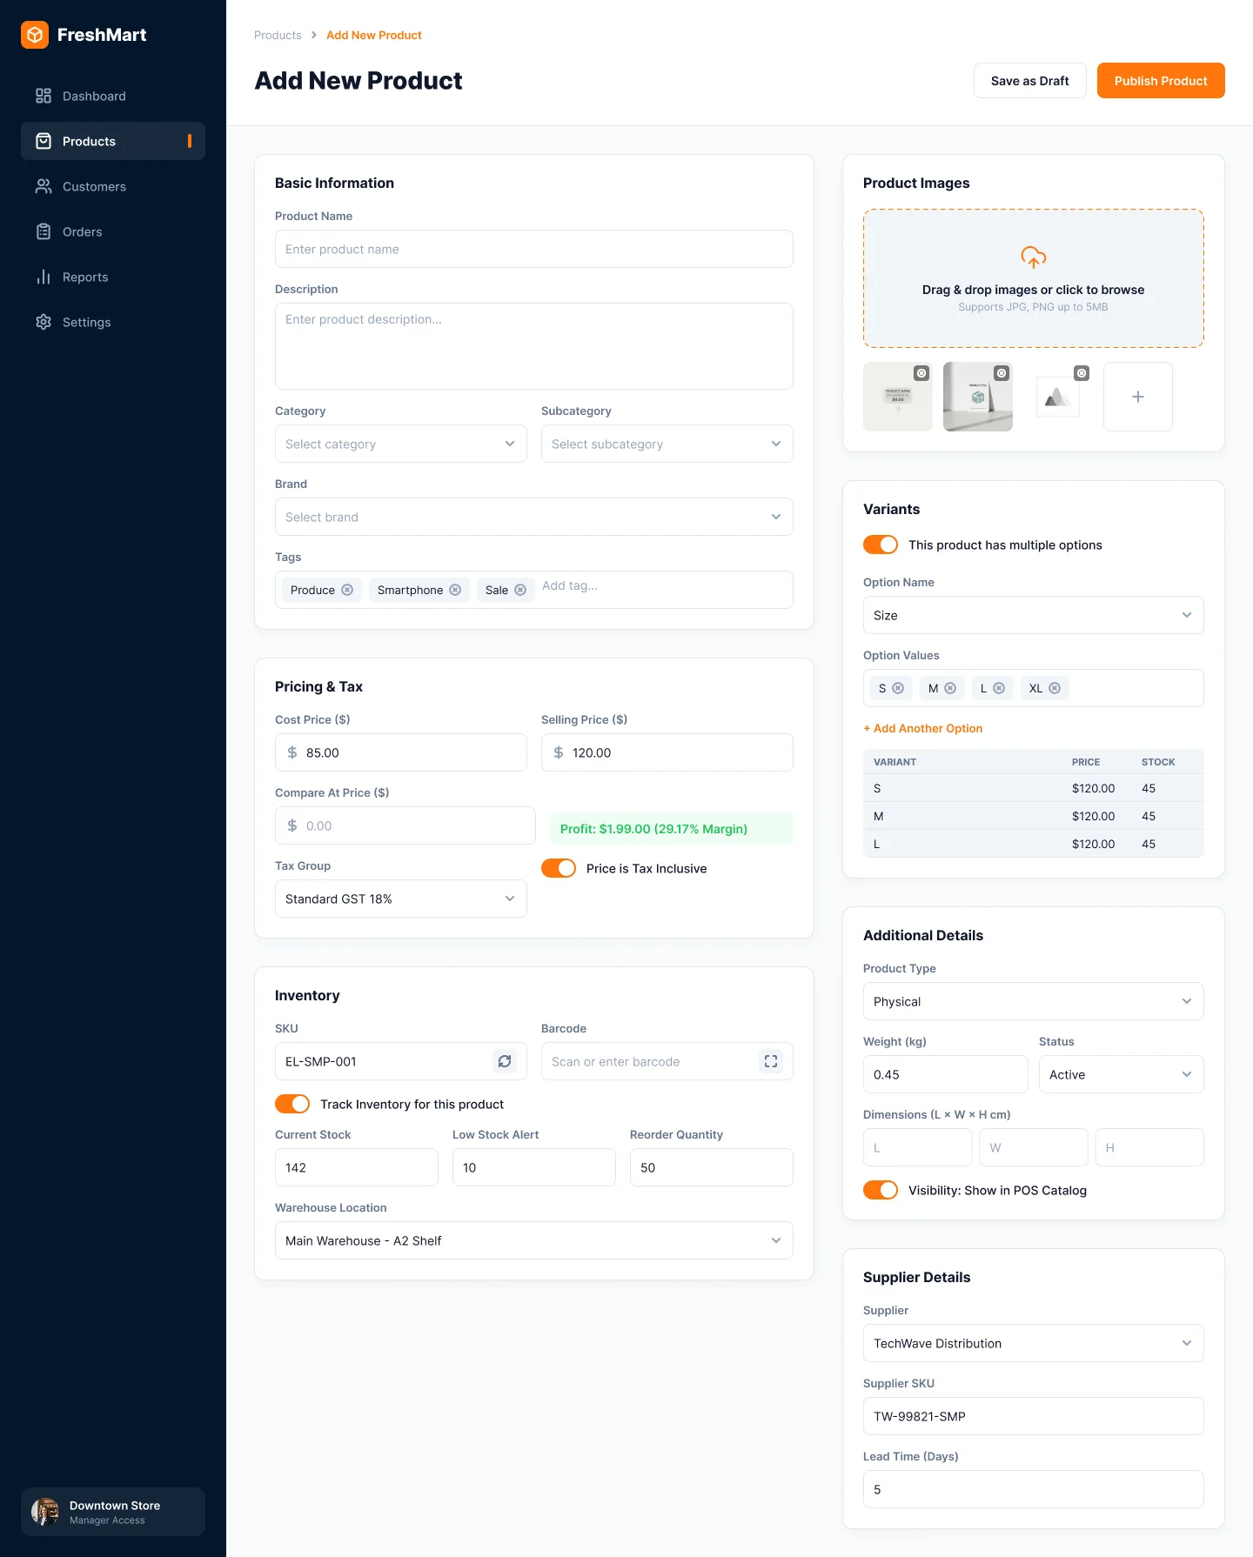Click '+ Add Another Option' link
Viewport: 1253px width, 1557px height.
[x=923, y=728]
